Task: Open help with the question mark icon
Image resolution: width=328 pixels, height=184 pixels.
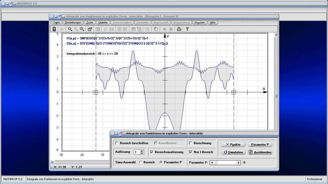Action: click(x=187, y=29)
